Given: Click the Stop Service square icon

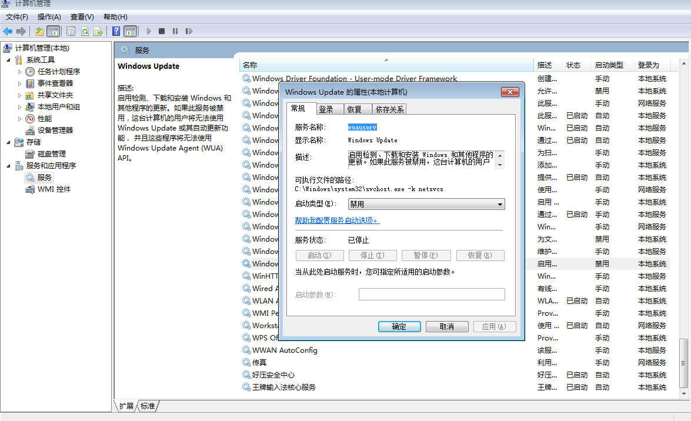Looking at the screenshot, I should pos(162,31).
